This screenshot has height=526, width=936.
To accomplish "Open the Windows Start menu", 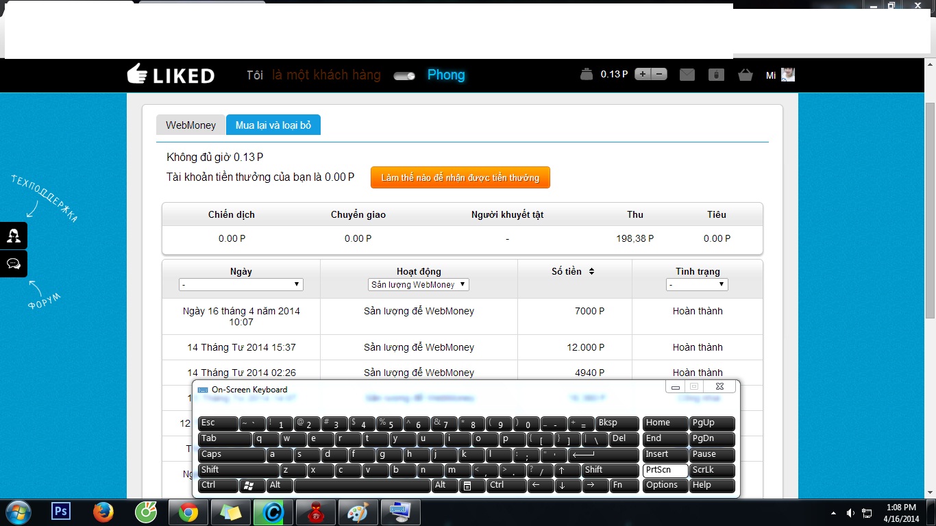I will tap(17, 512).
